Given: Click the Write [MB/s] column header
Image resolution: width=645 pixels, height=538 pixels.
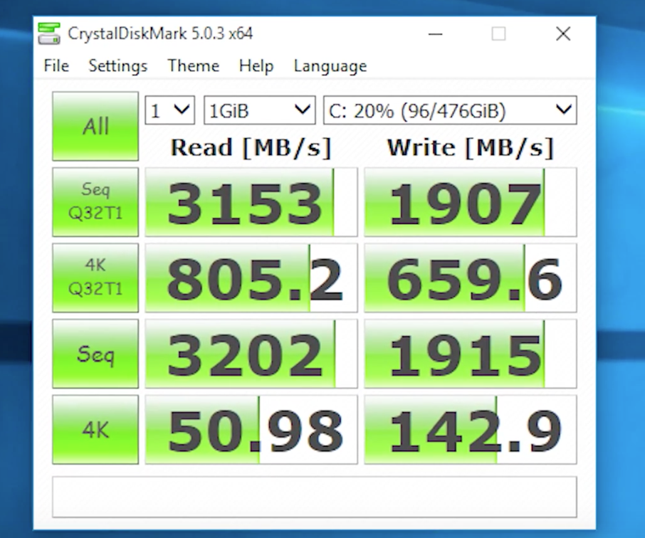Looking at the screenshot, I should 470,147.
